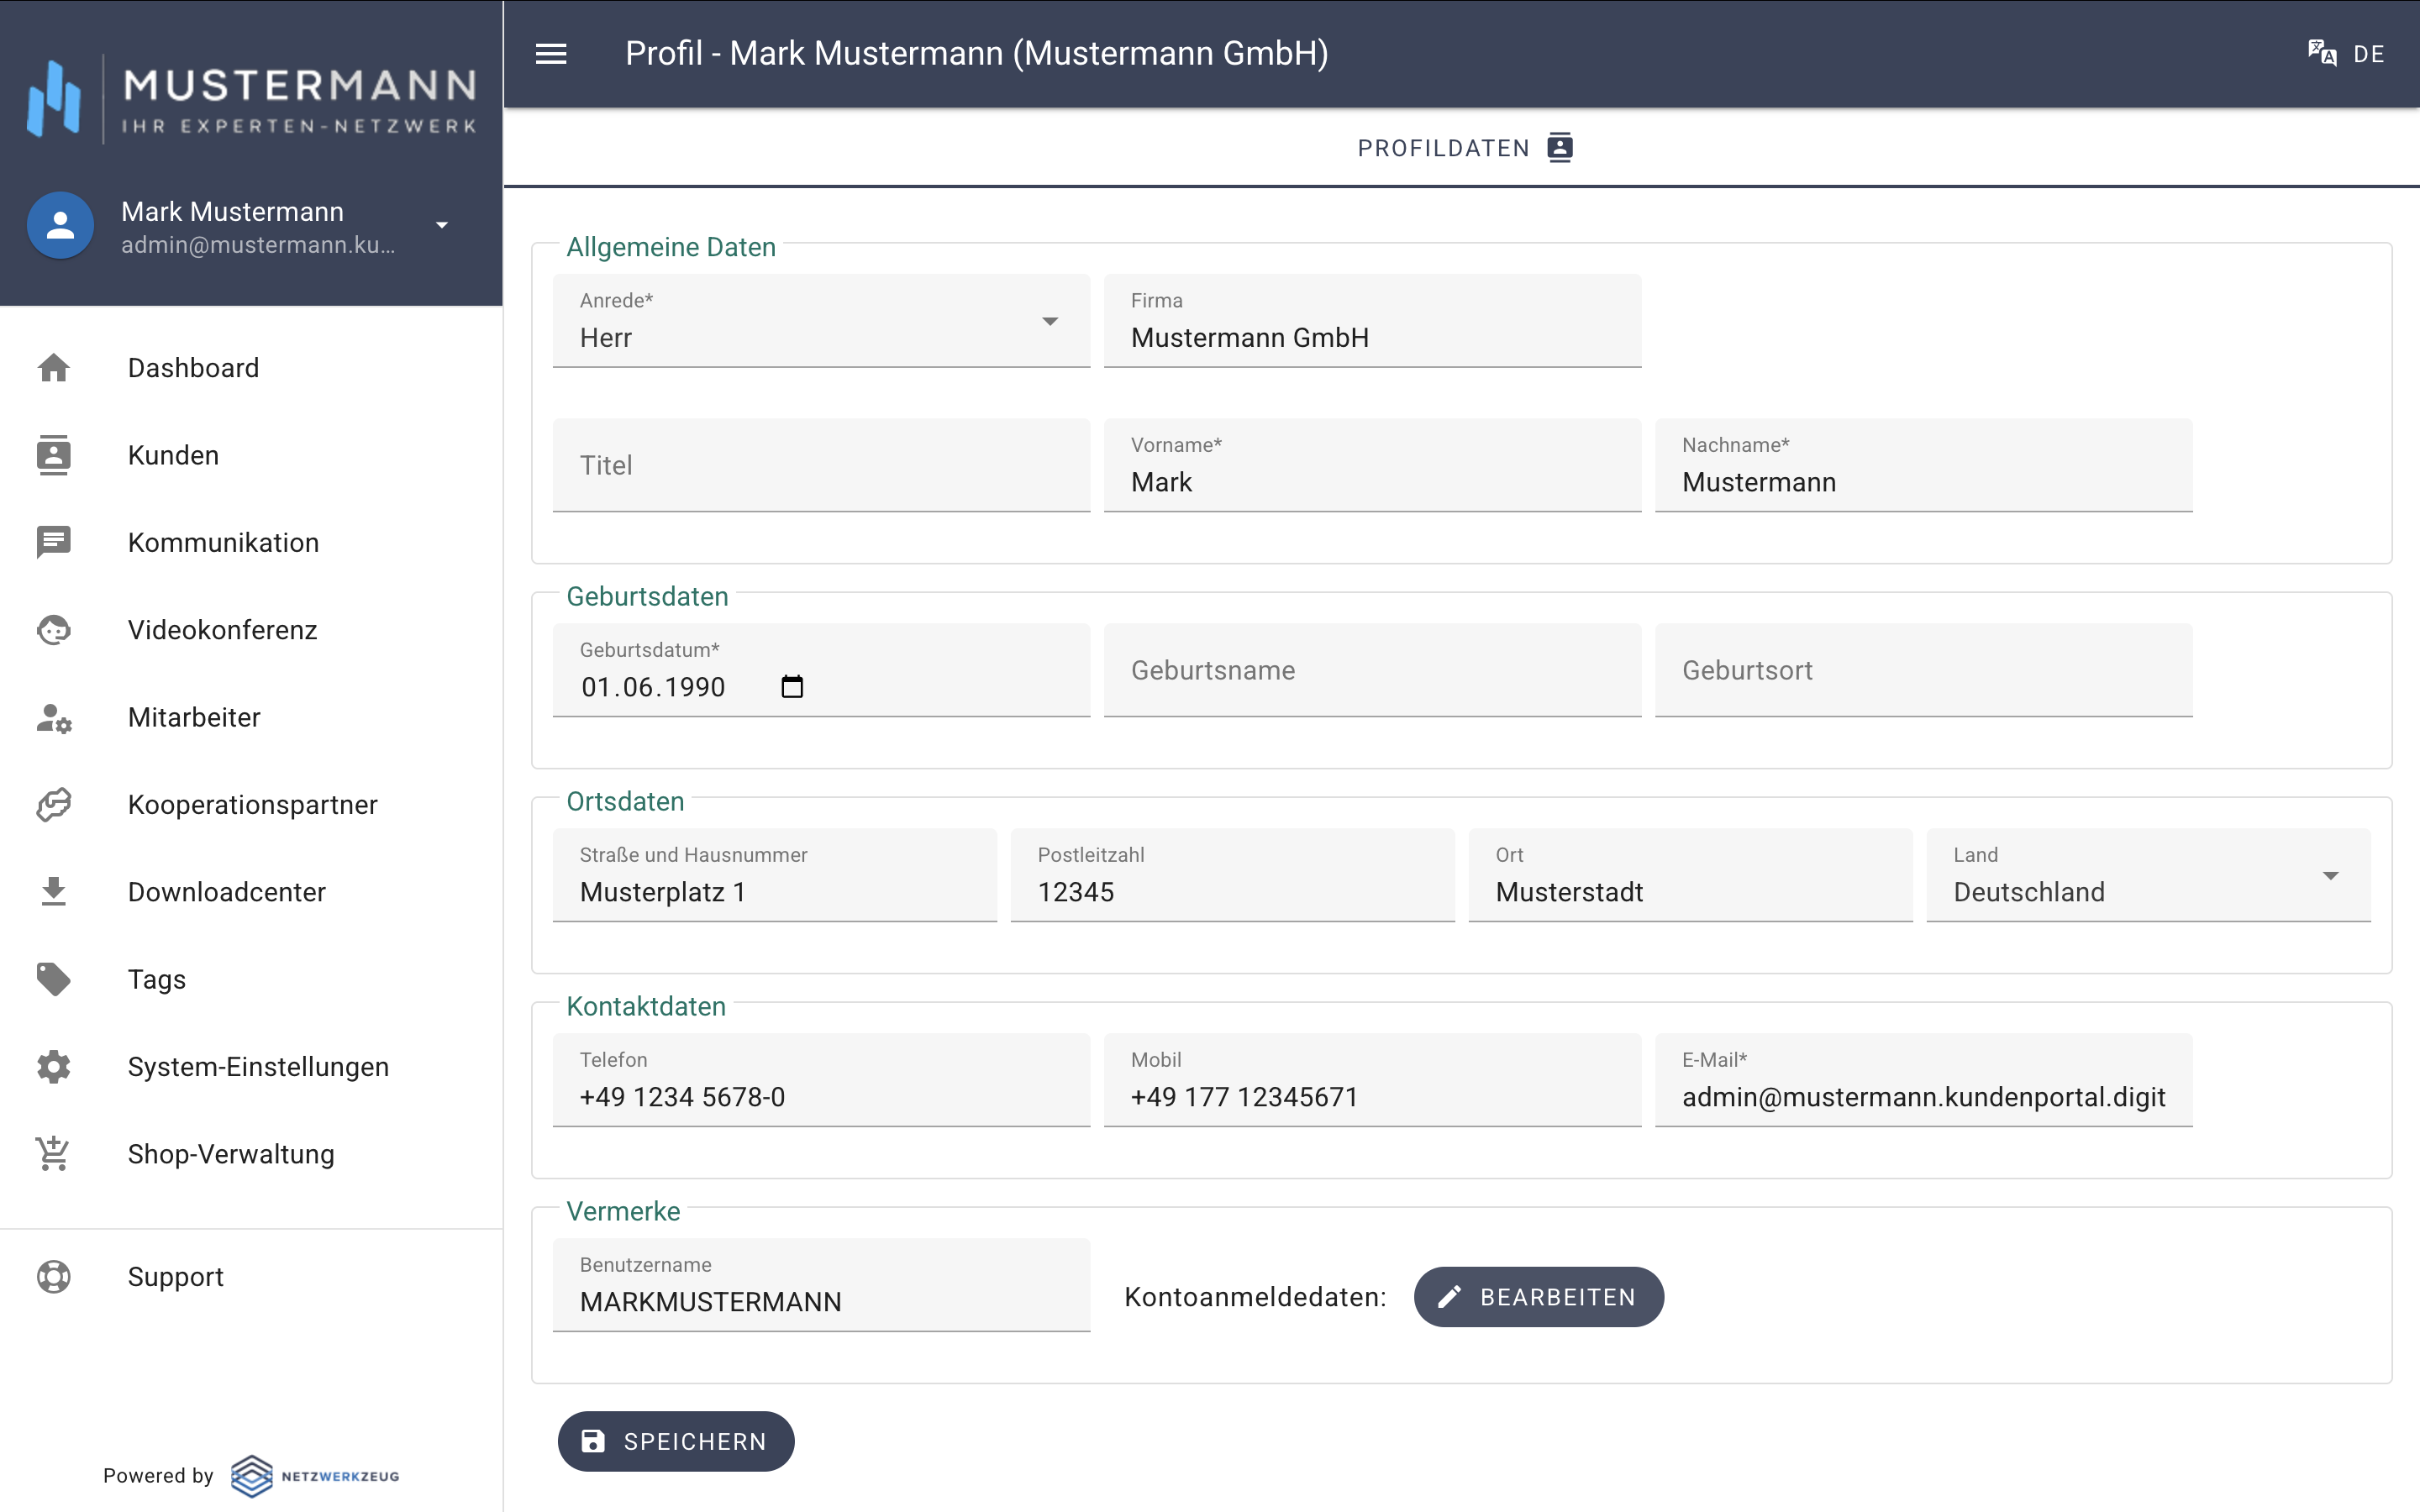This screenshot has height=1512, width=2420.
Task: Click the System-Einstellungen gear icon
Action: click(54, 1067)
